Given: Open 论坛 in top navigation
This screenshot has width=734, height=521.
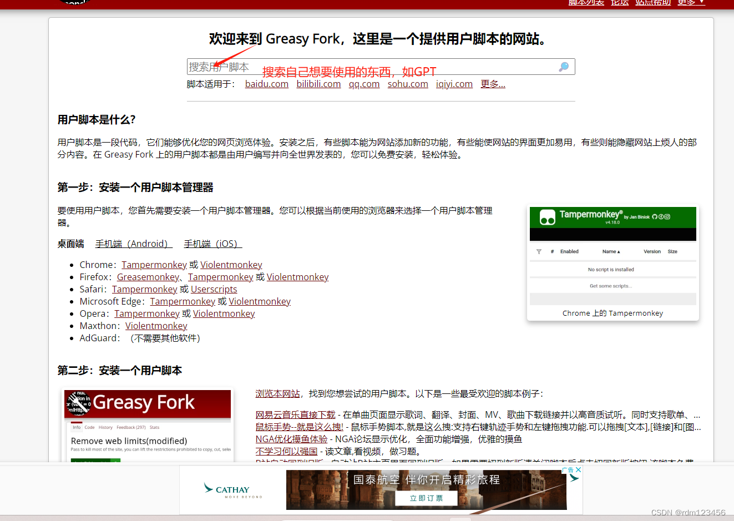Looking at the screenshot, I should (620, 3).
